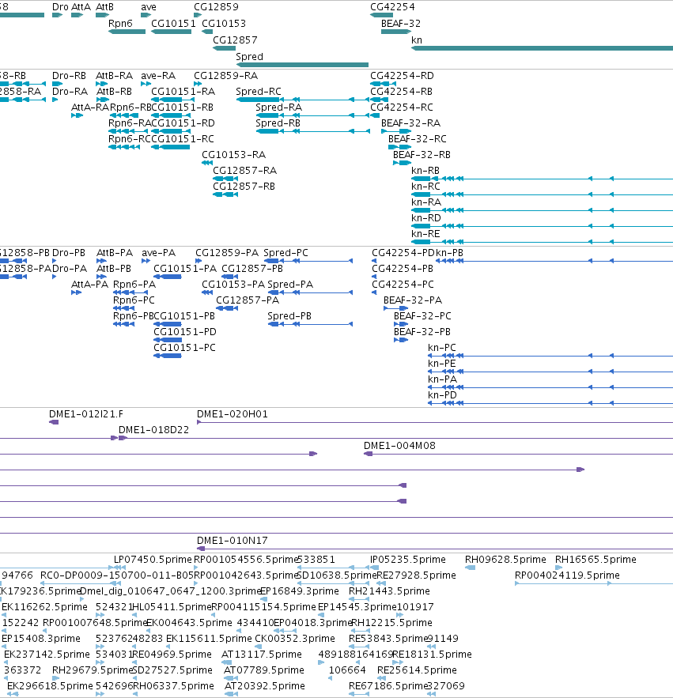Open the BEAF-32-RB transcript label
Image resolution: width=673 pixels, height=698 pixels.
point(422,155)
